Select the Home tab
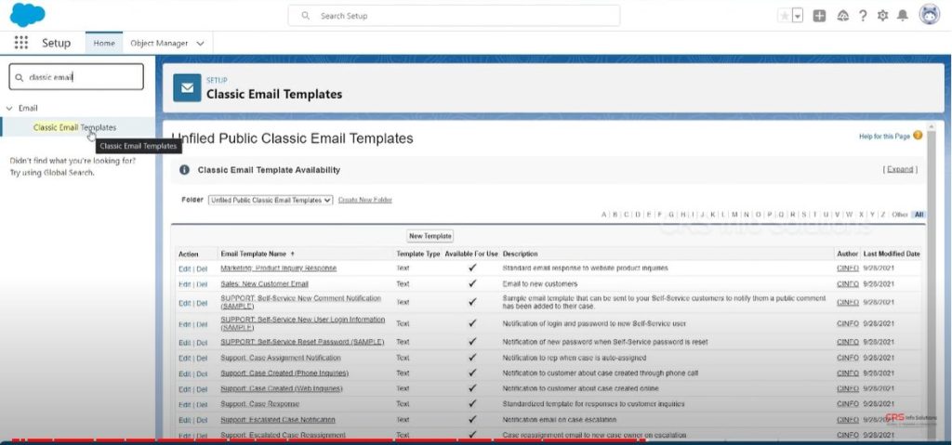 point(104,43)
